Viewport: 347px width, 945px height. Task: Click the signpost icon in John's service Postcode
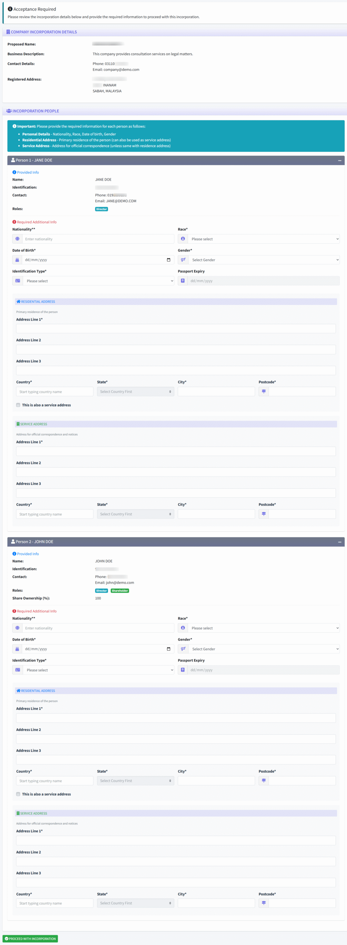264,903
